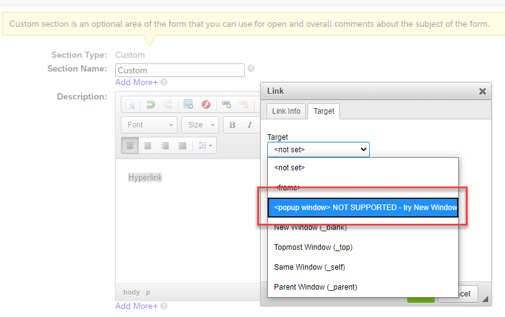Click Add More+ link below the editor

point(136,306)
